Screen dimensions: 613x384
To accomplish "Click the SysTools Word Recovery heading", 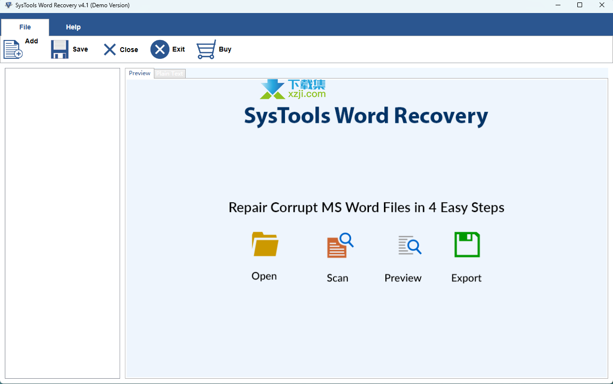I will 366,116.
